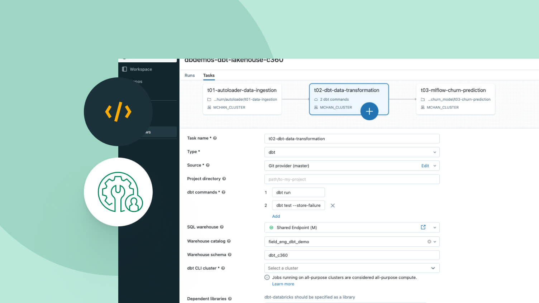Click the cloud icon beside '2 dbt commands'

(316, 100)
